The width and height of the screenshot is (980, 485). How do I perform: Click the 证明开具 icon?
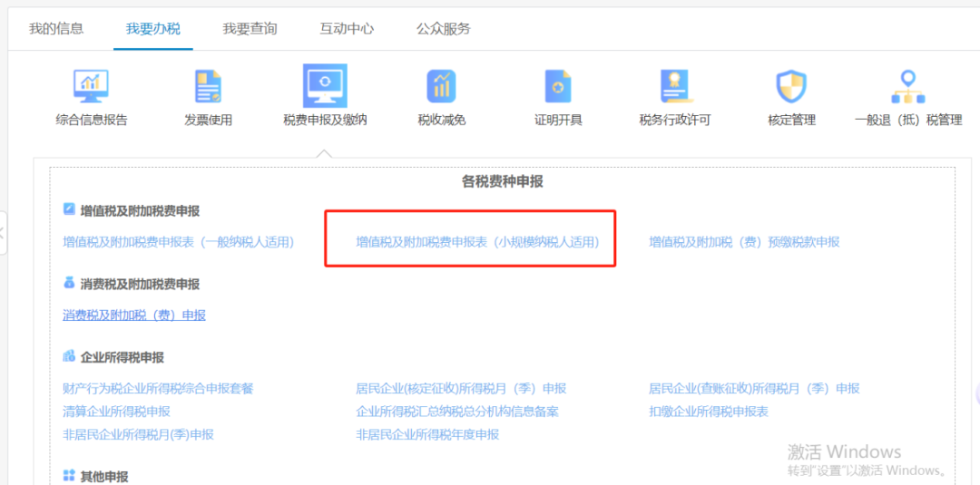tap(558, 86)
